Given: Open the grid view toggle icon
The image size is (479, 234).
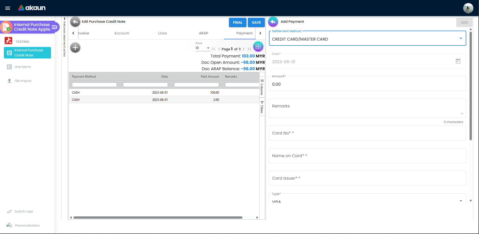Looking at the screenshot, I should point(258,46).
